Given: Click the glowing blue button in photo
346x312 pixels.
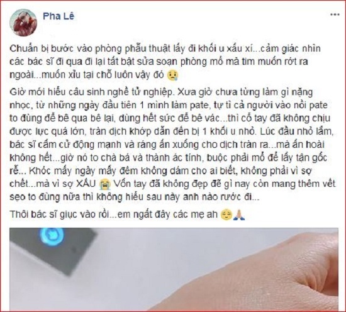Looking at the screenshot, I should (52, 235).
